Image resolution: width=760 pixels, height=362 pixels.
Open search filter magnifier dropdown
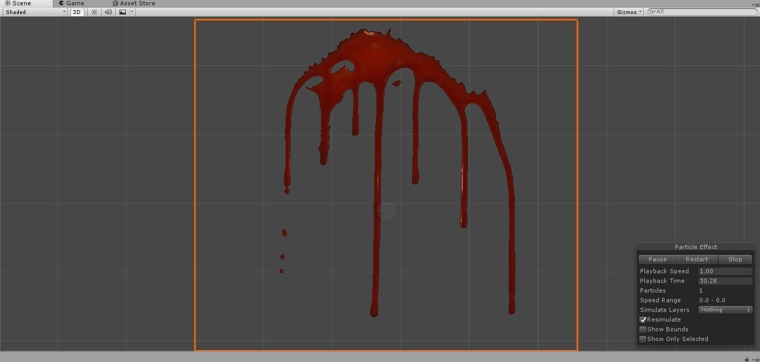(x=652, y=12)
